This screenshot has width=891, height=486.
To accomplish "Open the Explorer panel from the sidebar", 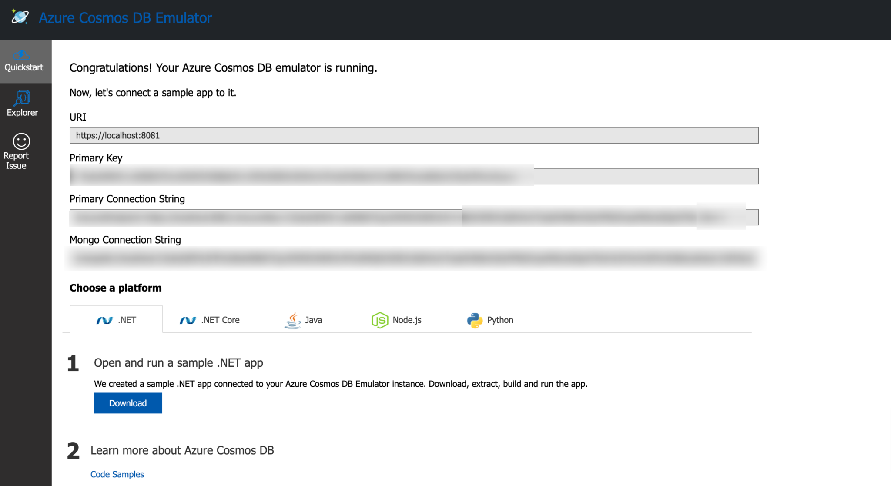I will (22, 103).
